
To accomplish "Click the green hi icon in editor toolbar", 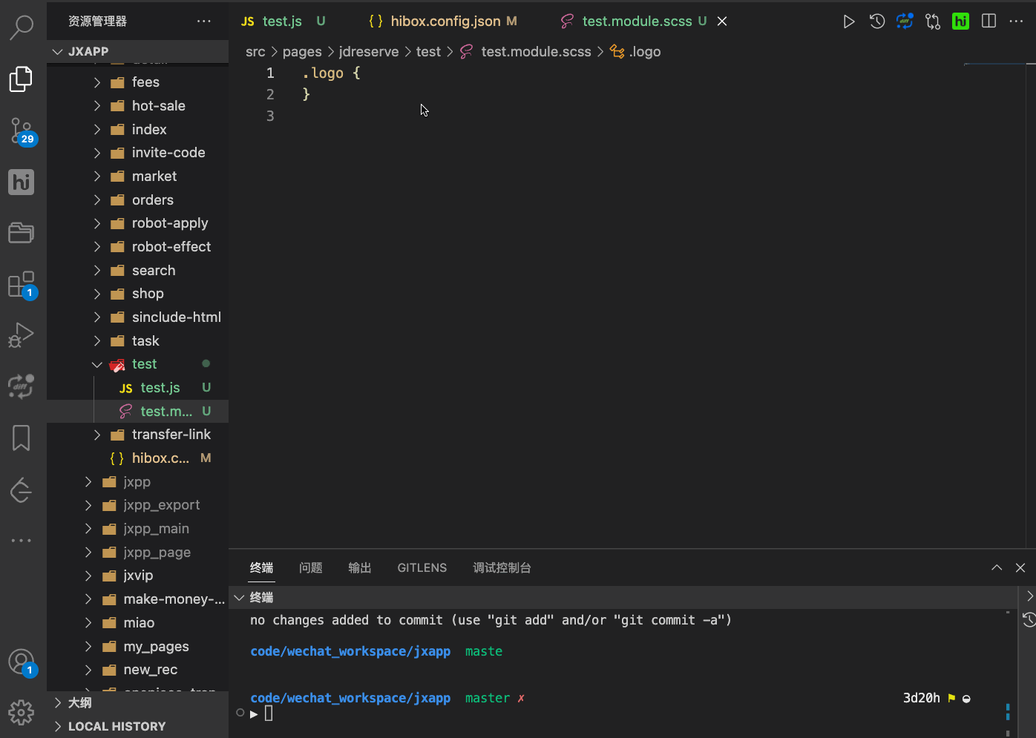I will click(960, 22).
